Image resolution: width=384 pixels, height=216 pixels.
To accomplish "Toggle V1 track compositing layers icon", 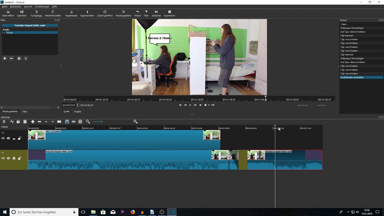I will click(x=14, y=158).
